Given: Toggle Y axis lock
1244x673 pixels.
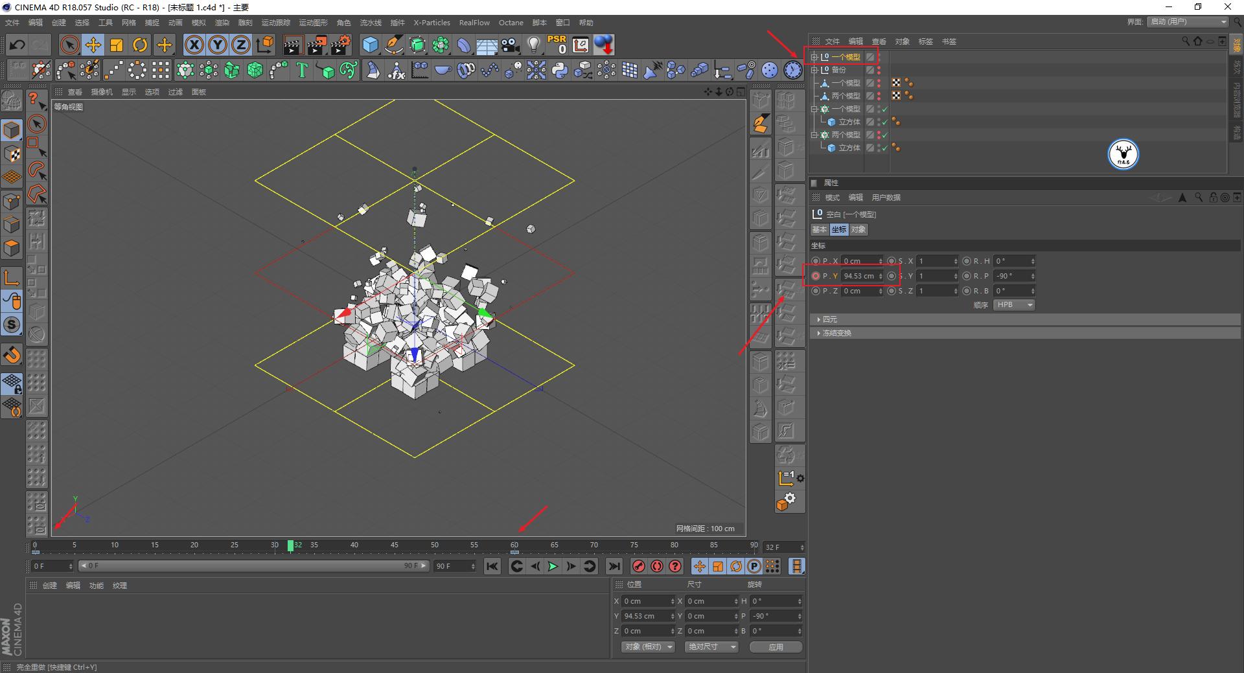Looking at the screenshot, I should (x=218, y=45).
